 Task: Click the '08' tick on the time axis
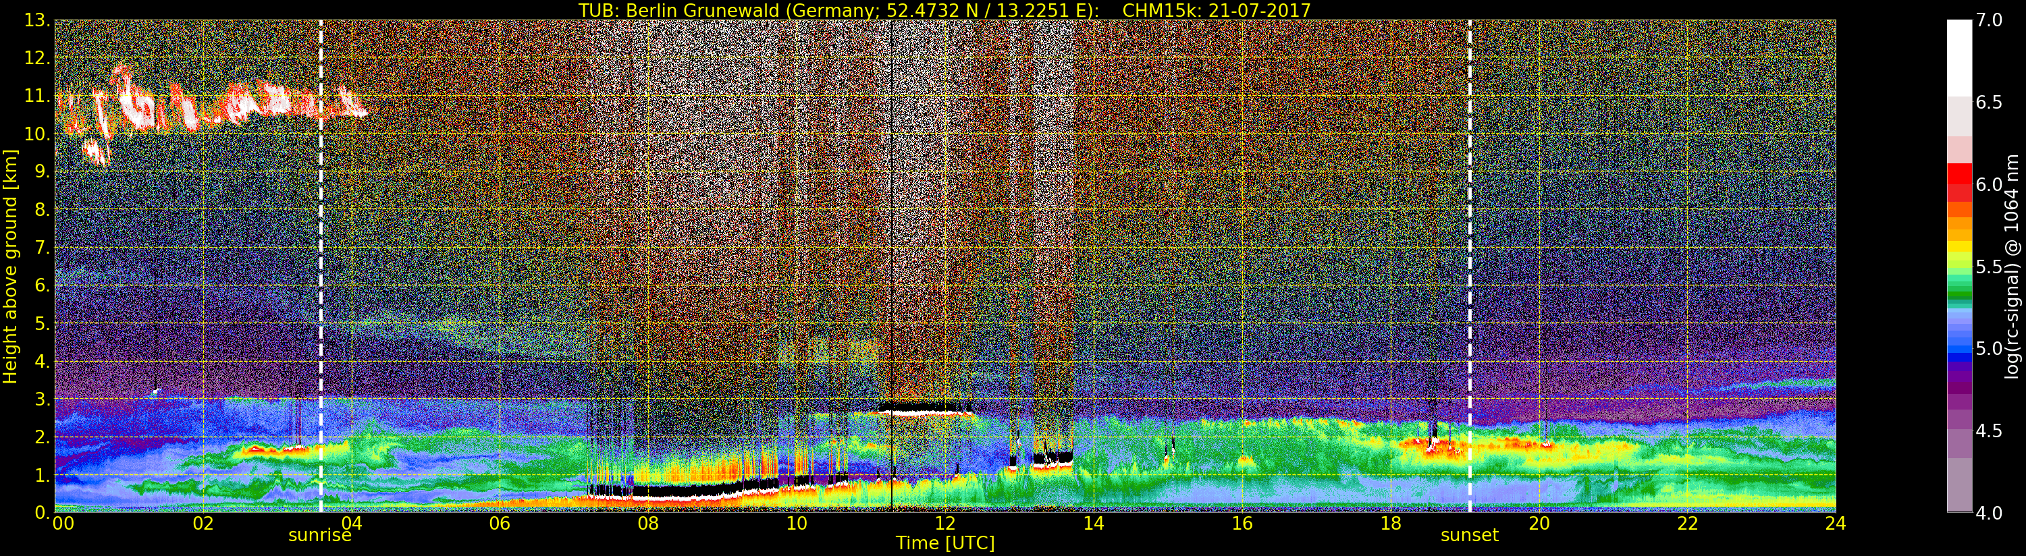click(648, 523)
